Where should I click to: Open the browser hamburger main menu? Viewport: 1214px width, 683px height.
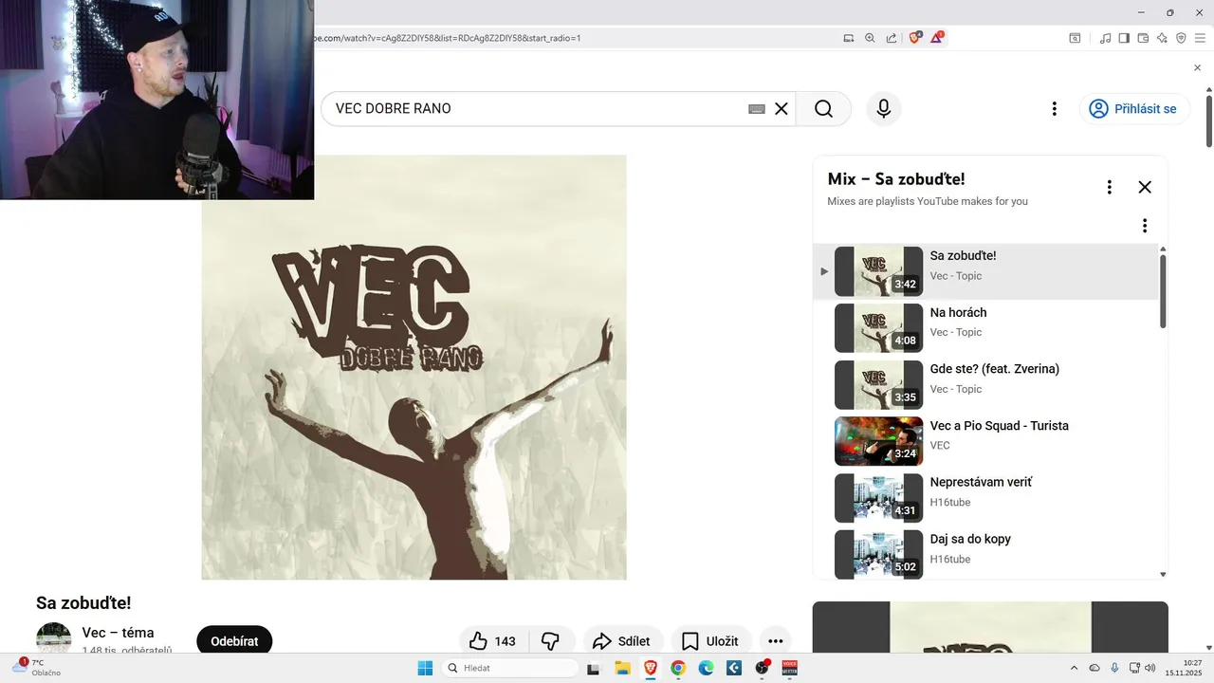(1200, 38)
